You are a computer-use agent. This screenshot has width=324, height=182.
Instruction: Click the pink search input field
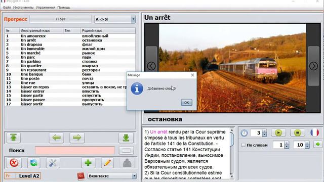(x=75, y=150)
